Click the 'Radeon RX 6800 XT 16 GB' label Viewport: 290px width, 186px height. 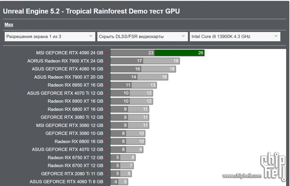coord(76,109)
